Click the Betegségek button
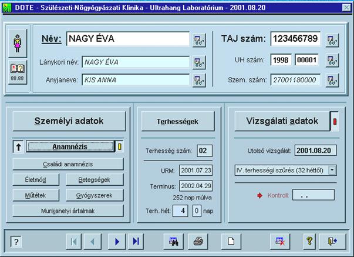Image resolution: width=354 pixels, height=257 pixels. [95, 180]
